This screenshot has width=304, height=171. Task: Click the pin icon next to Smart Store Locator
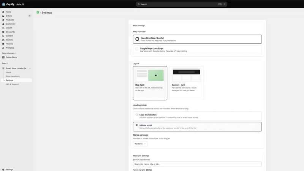(x=30, y=68)
